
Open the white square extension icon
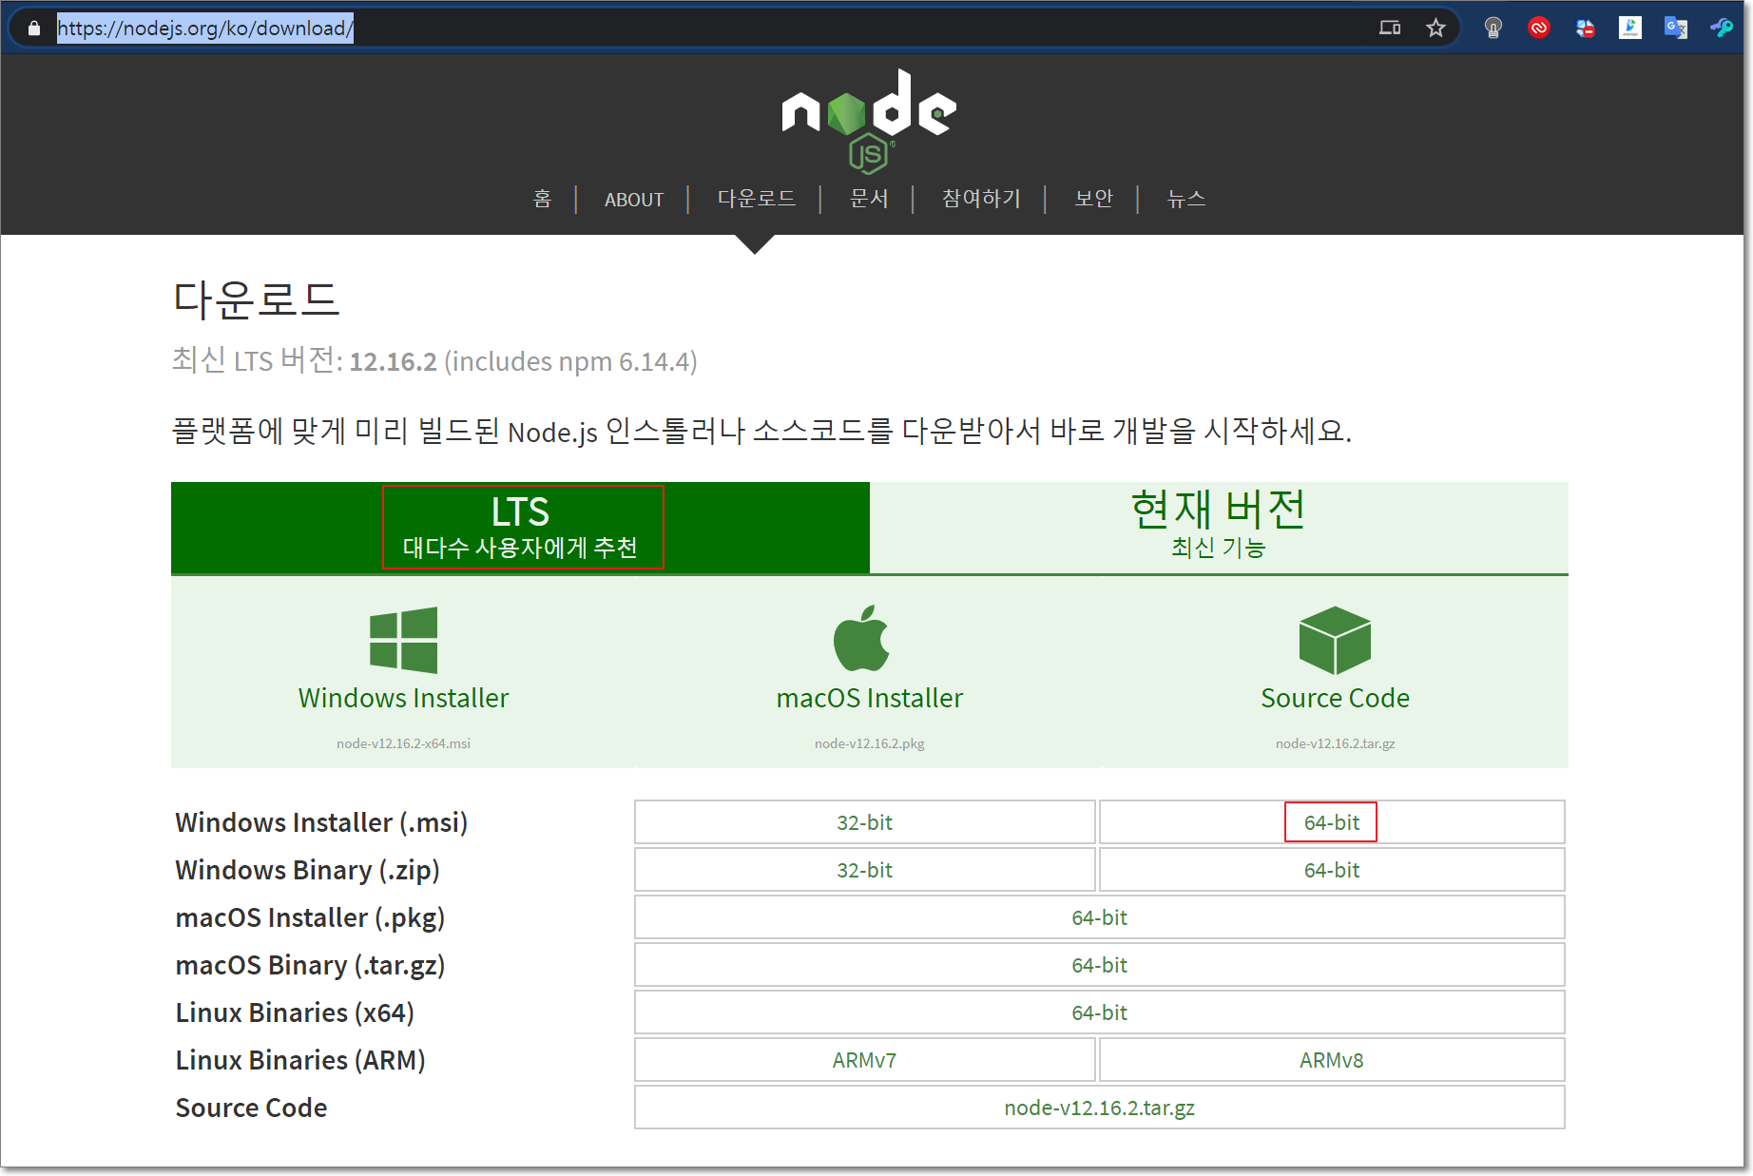pos(1630,29)
